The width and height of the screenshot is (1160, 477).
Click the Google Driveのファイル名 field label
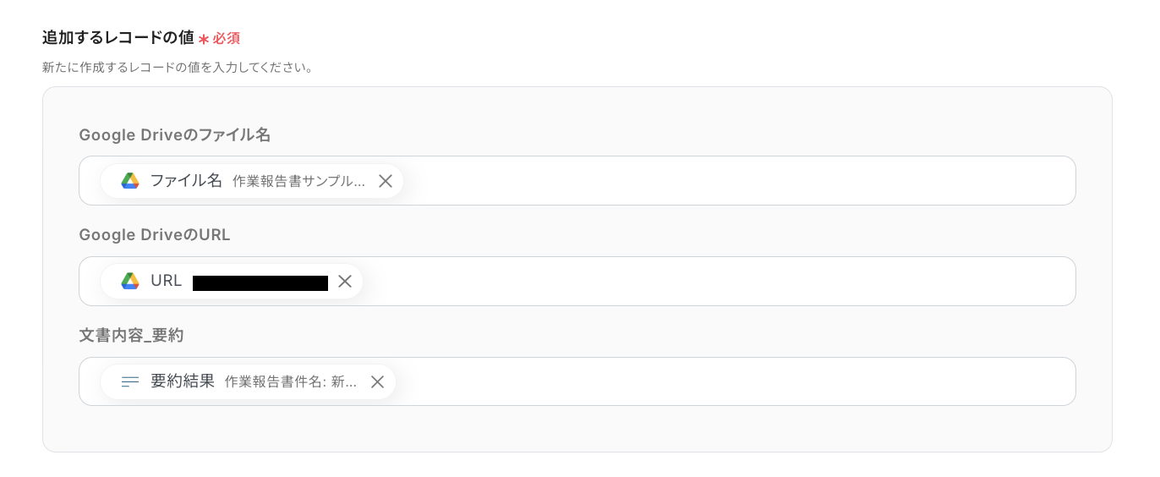174,134
